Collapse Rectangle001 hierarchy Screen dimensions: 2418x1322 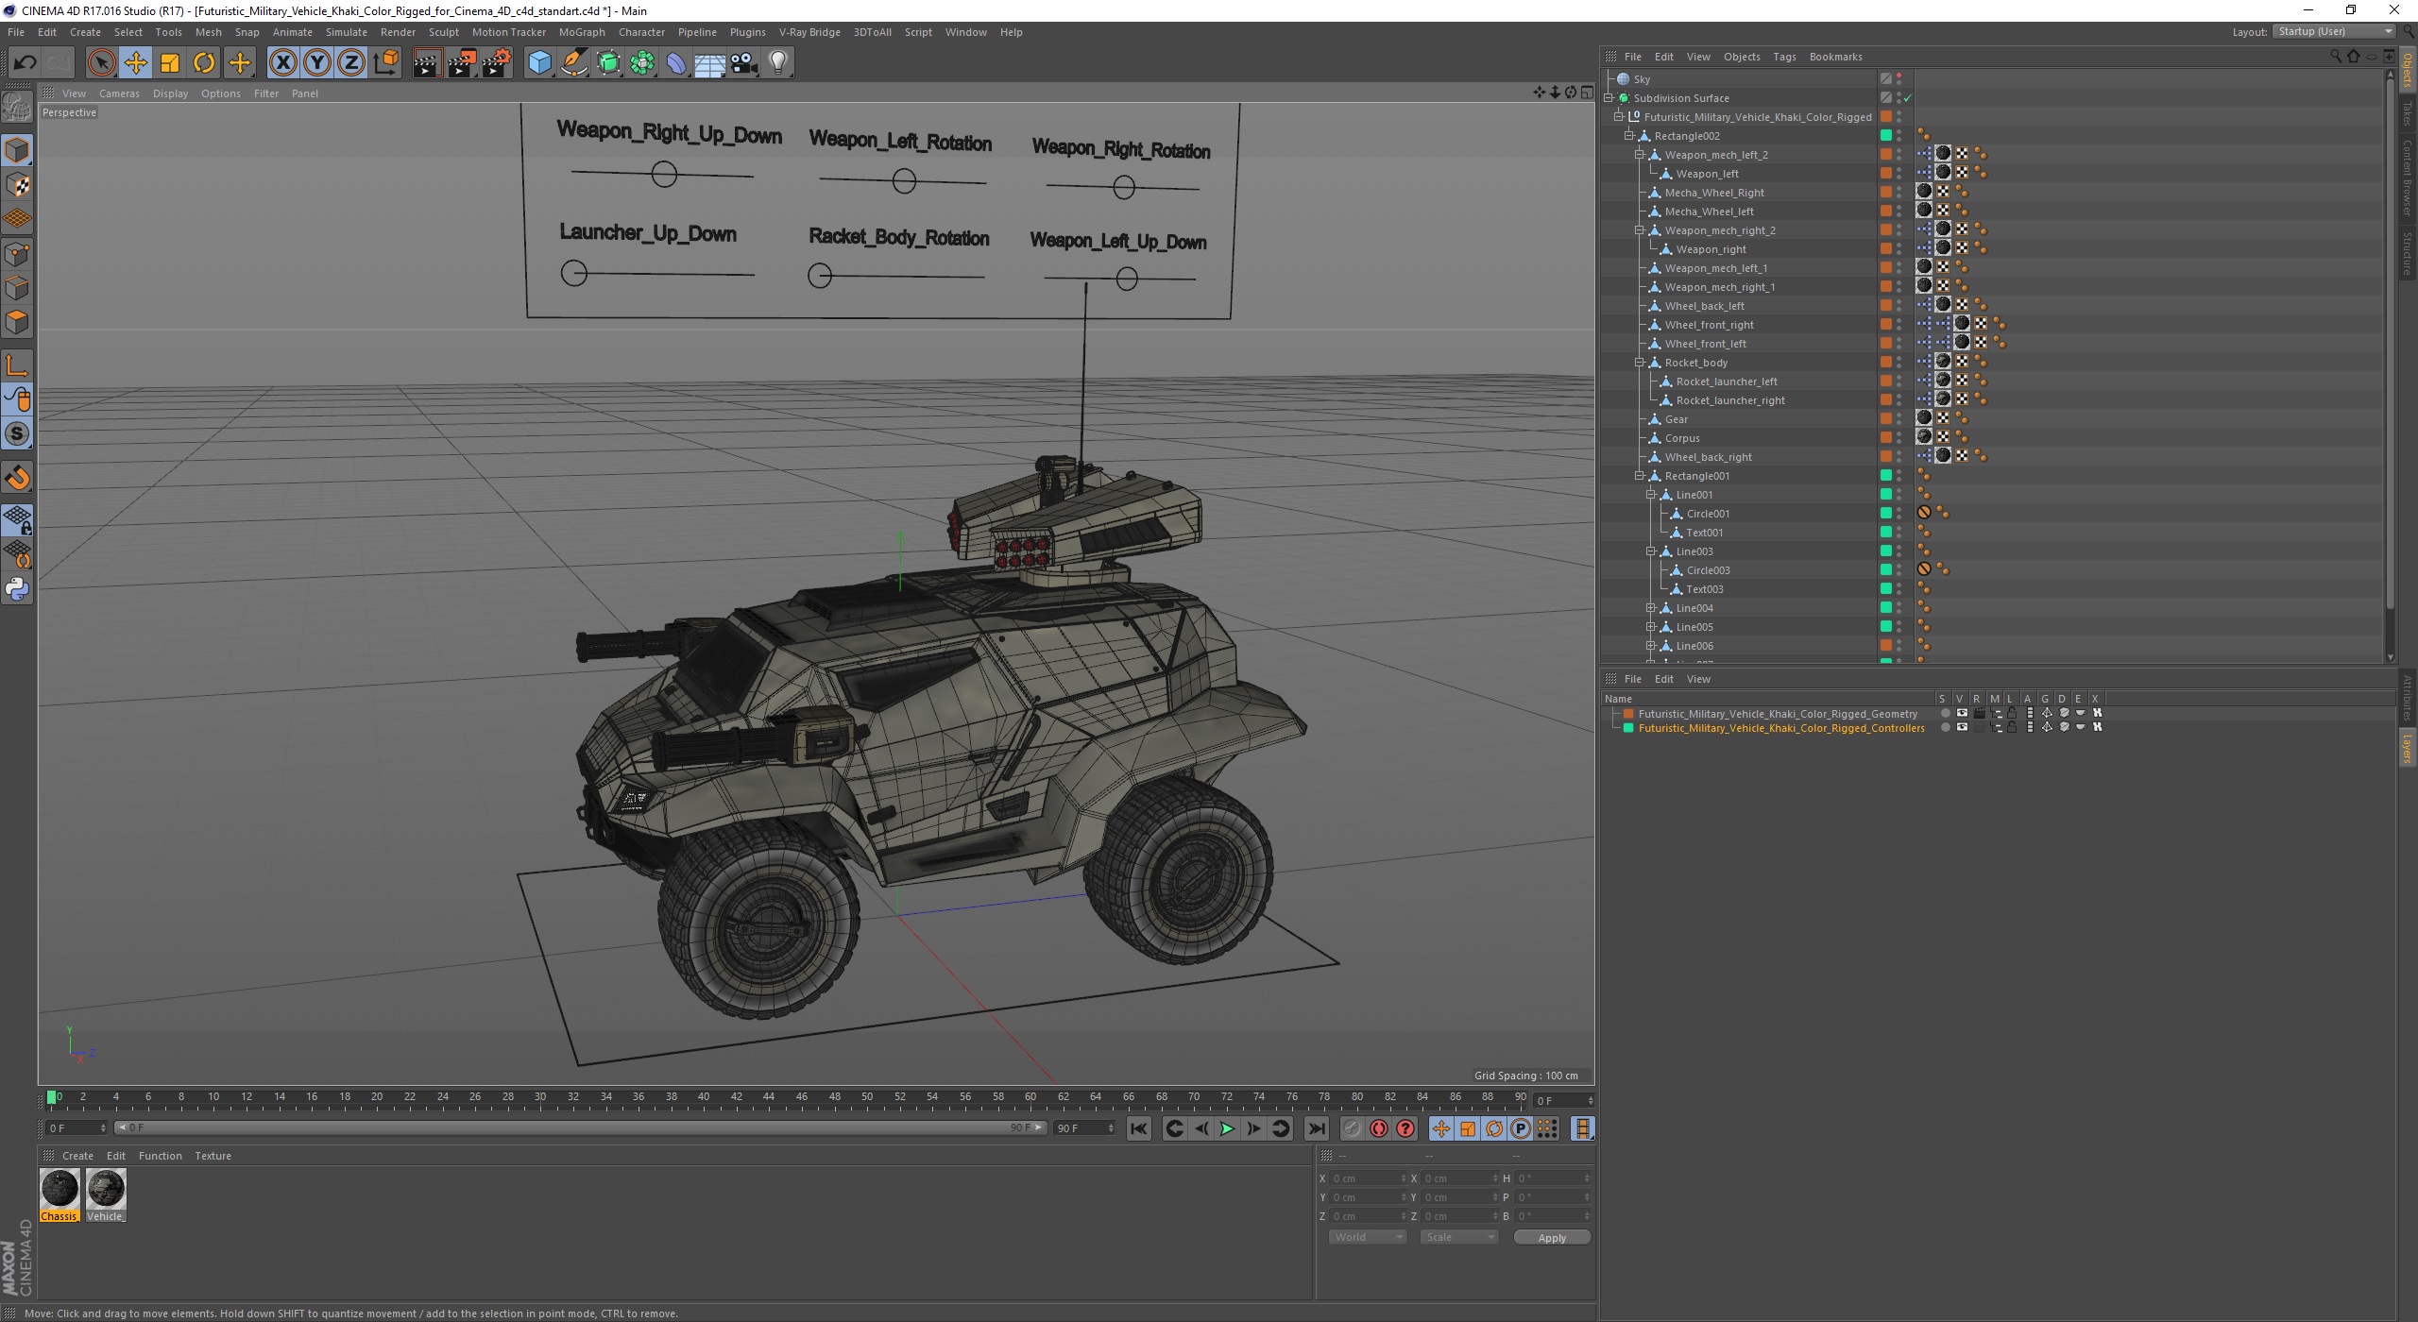tap(1641, 476)
